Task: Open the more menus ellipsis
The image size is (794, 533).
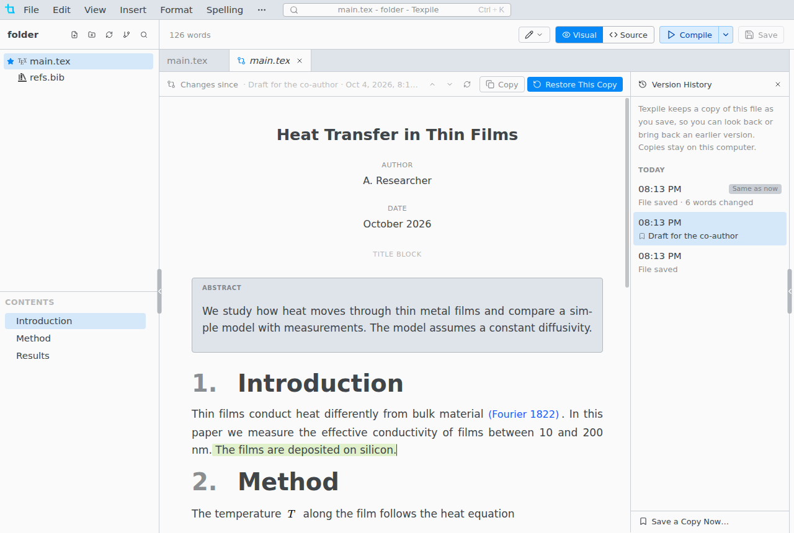Action: point(262,10)
